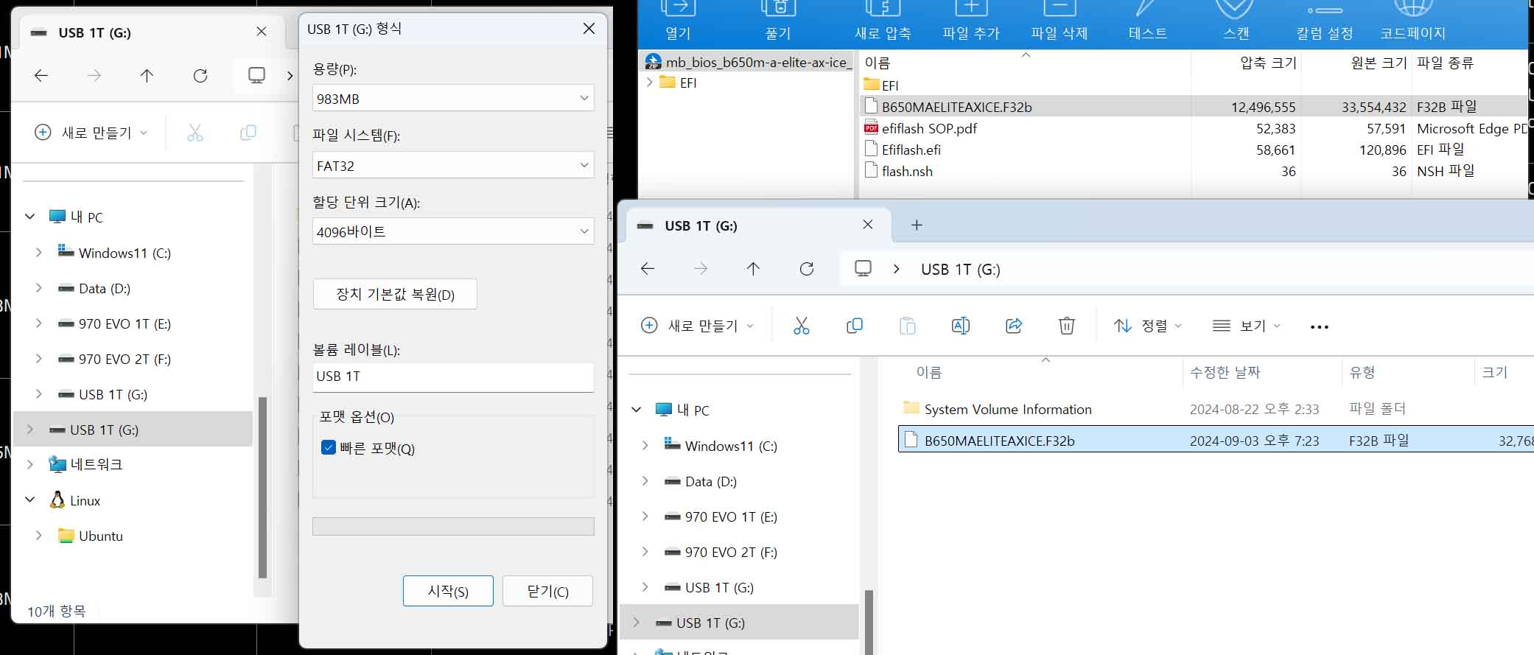Open the 할당 단위 크기 dropdown

point(453,231)
